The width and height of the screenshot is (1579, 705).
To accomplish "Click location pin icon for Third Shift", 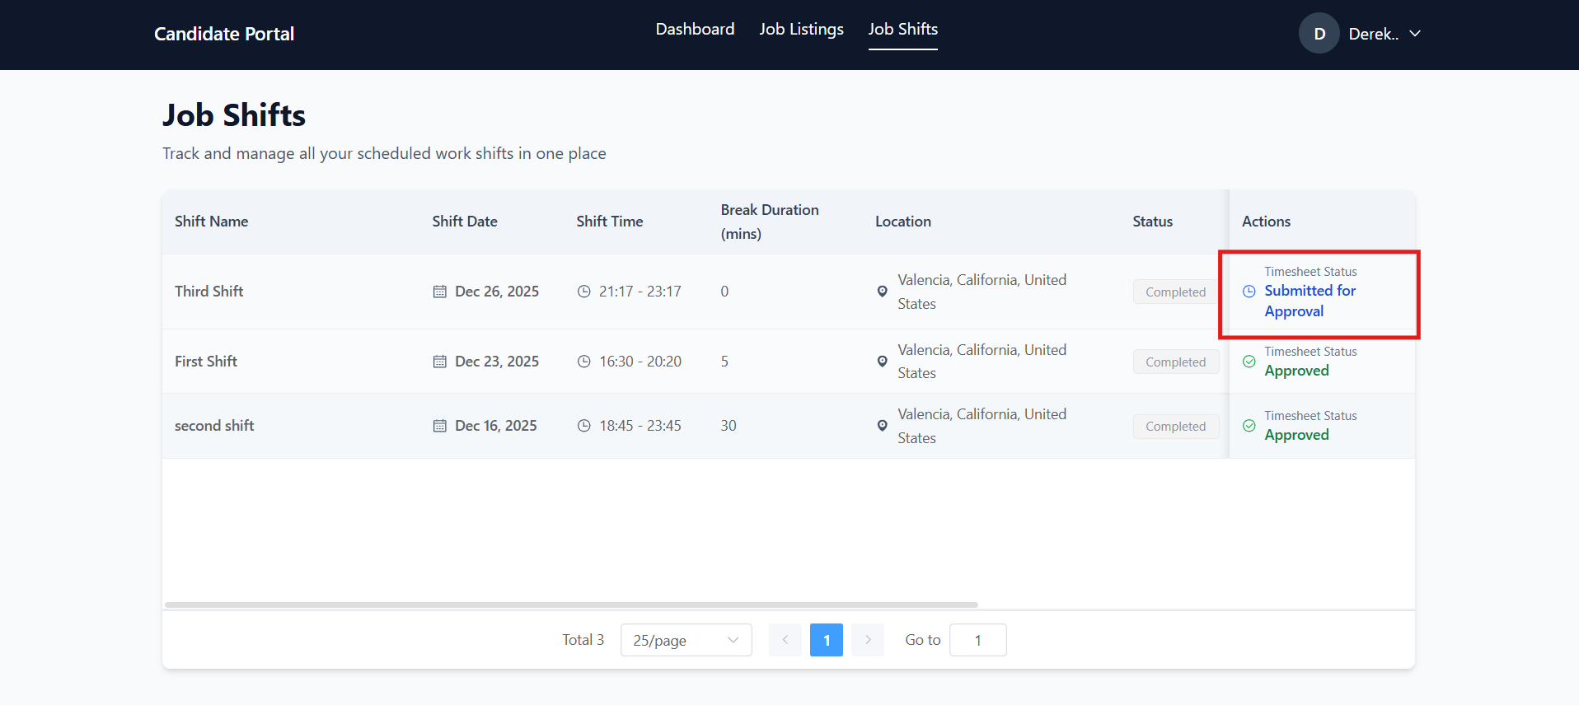I will [x=882, y=292].
